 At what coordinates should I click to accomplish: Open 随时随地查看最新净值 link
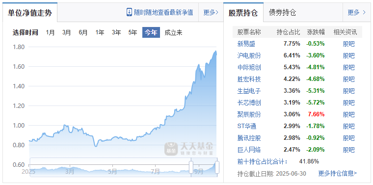pyautogui.click(x=163, y=12)
